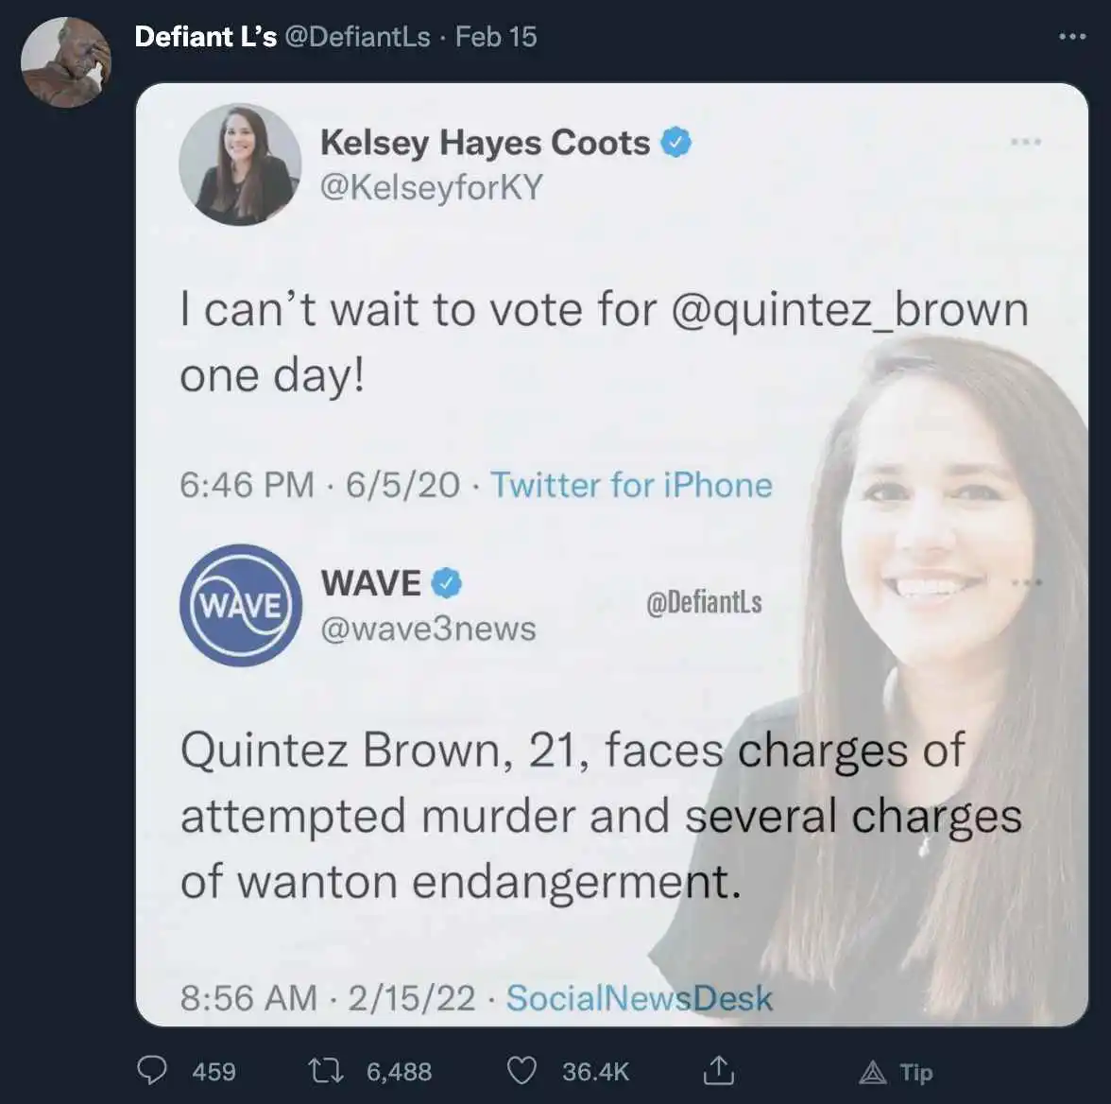This screenshot has height=1104, width=1111.
Task: Click the @quintez_brown mention
Action: 849,310
